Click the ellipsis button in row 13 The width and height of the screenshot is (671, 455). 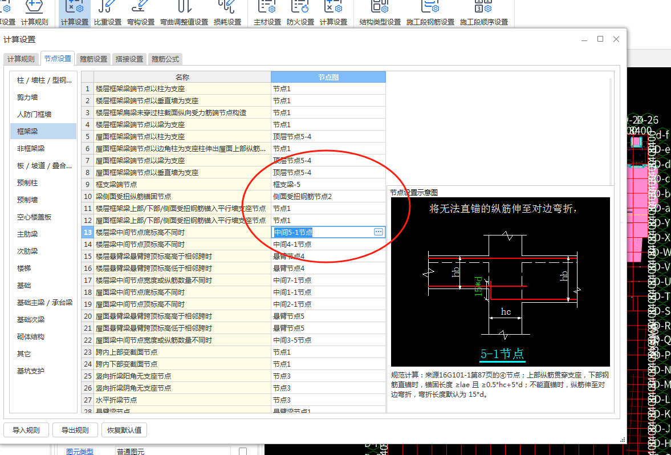tap(379, 231)
